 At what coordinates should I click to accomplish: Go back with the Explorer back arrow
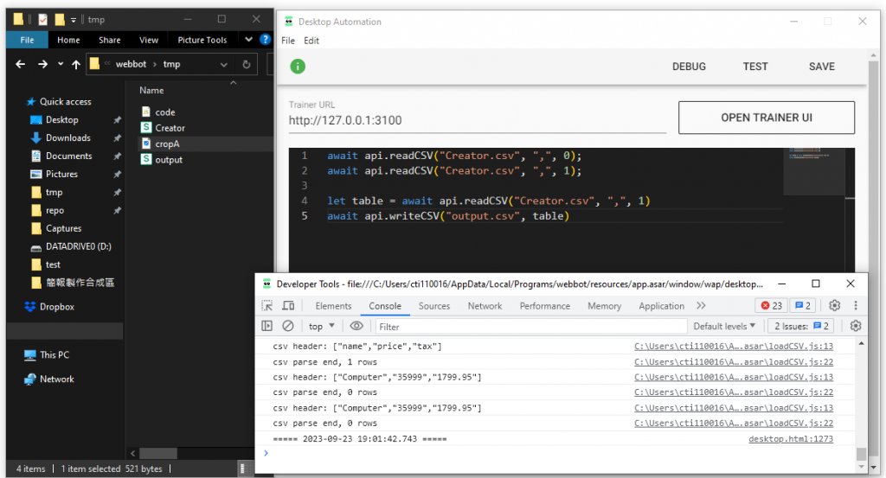[21, 64]
